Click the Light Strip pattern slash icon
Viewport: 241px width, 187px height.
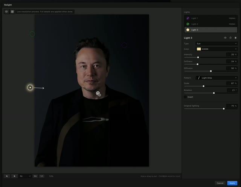point(199,78)
